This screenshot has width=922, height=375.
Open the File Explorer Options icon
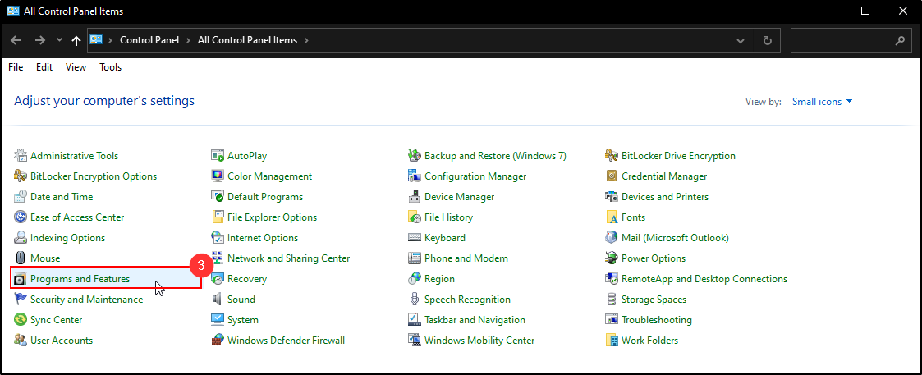(x=218, y=217)
